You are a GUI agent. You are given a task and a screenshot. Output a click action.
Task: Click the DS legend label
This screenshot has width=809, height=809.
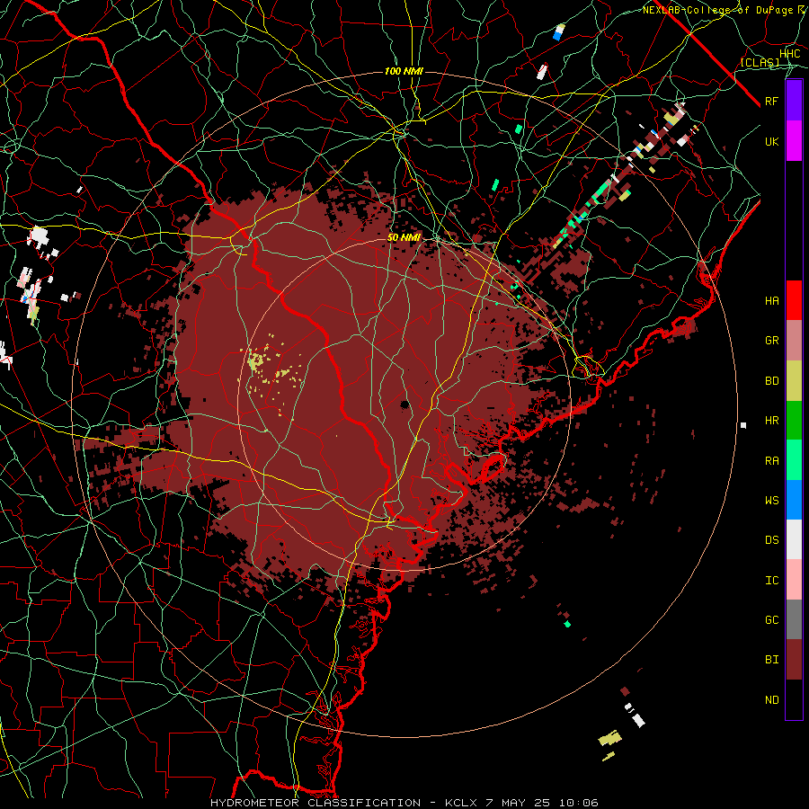click(x=771, y=539)
